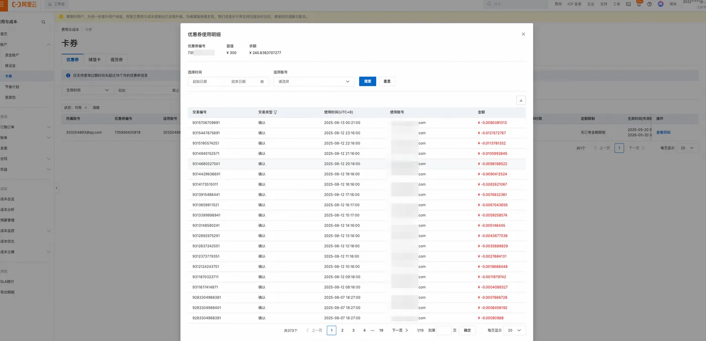This screenshot has width=706, height=341.
Task: Open the notifications bell icon
Action: (x=639, y=4)
